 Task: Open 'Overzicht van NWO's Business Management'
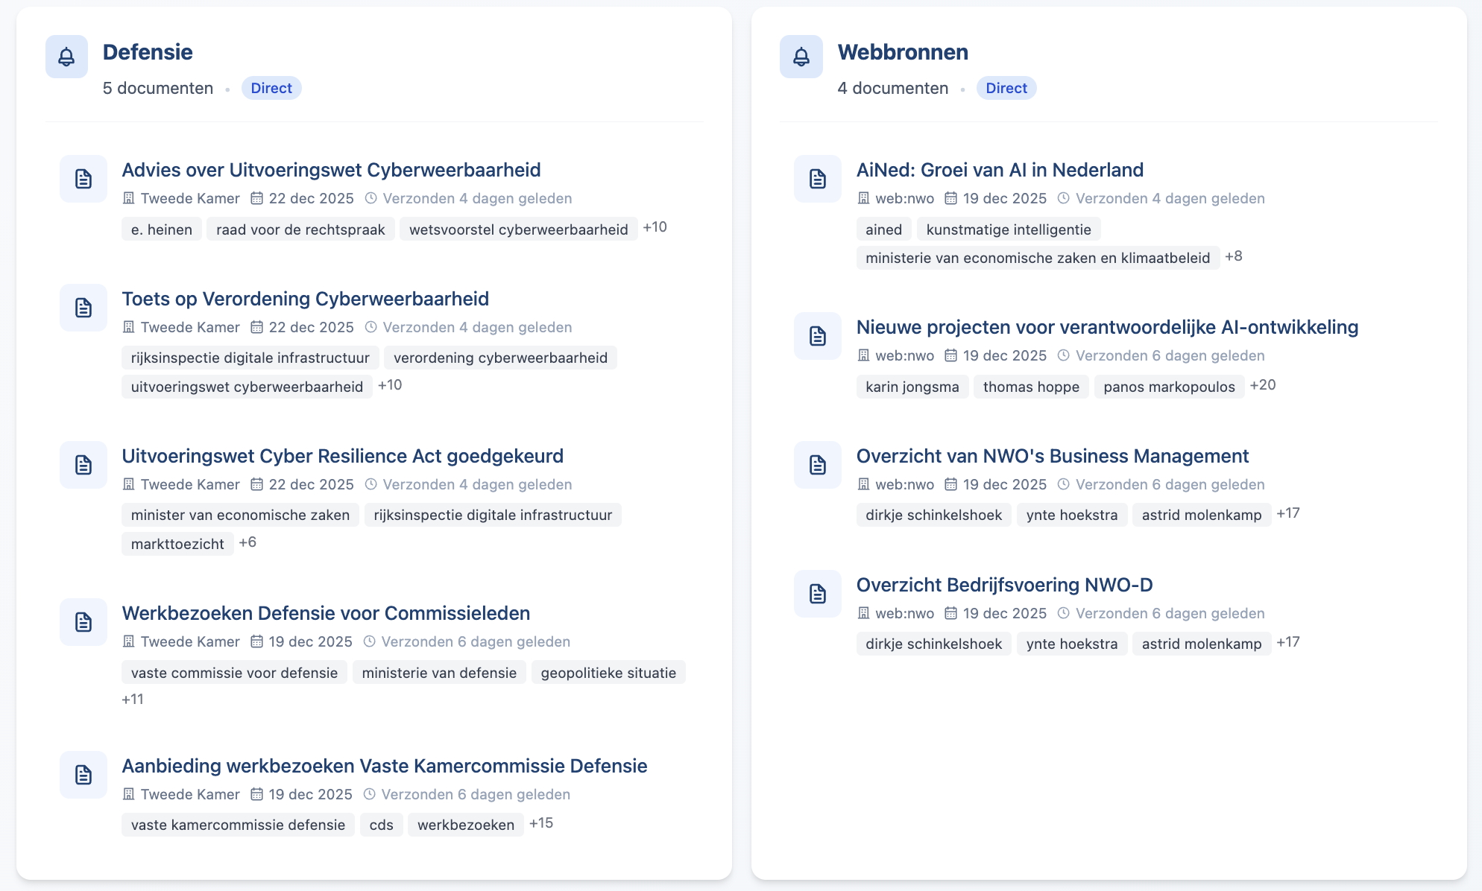pos(1053,456)
